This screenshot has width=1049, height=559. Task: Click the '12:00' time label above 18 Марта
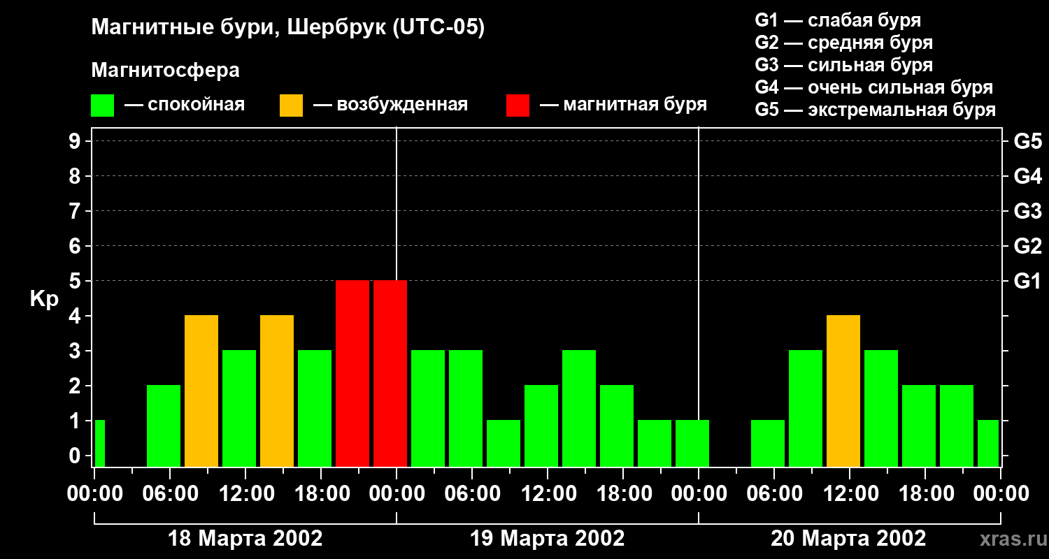(246, 494)
